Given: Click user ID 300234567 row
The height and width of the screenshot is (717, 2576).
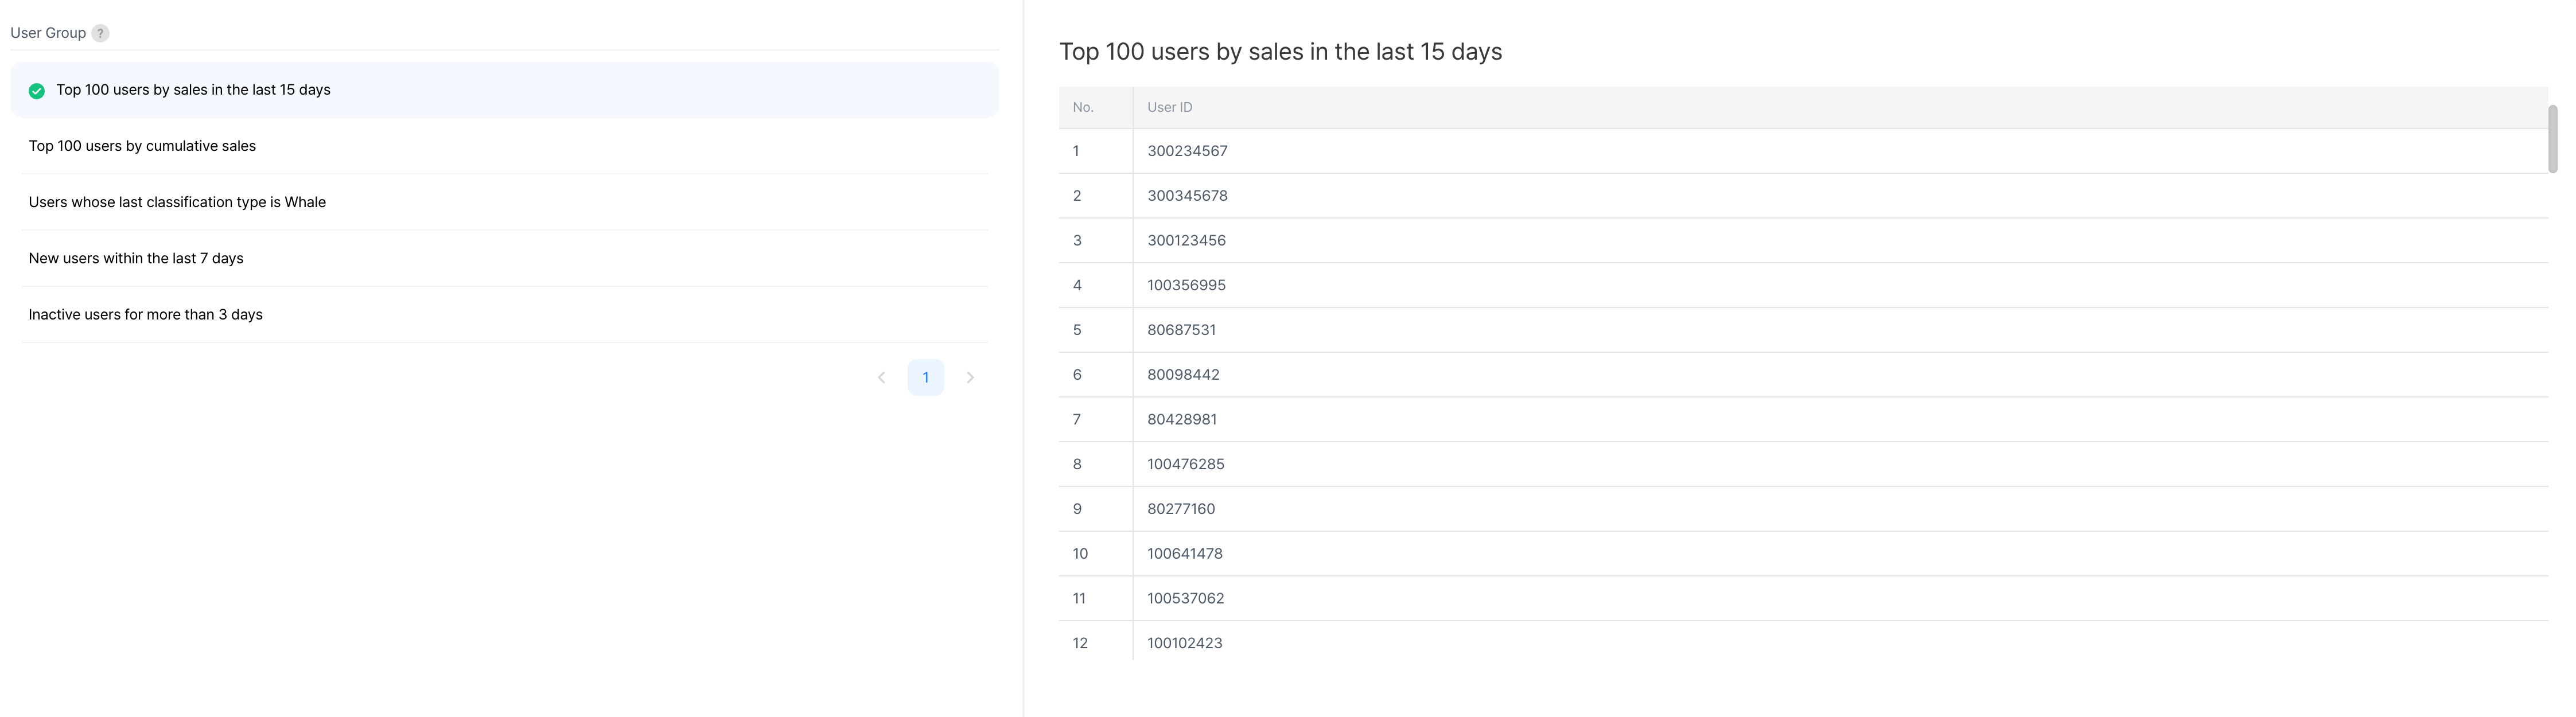Looking at the screenshot, I should pos(1187,151).
